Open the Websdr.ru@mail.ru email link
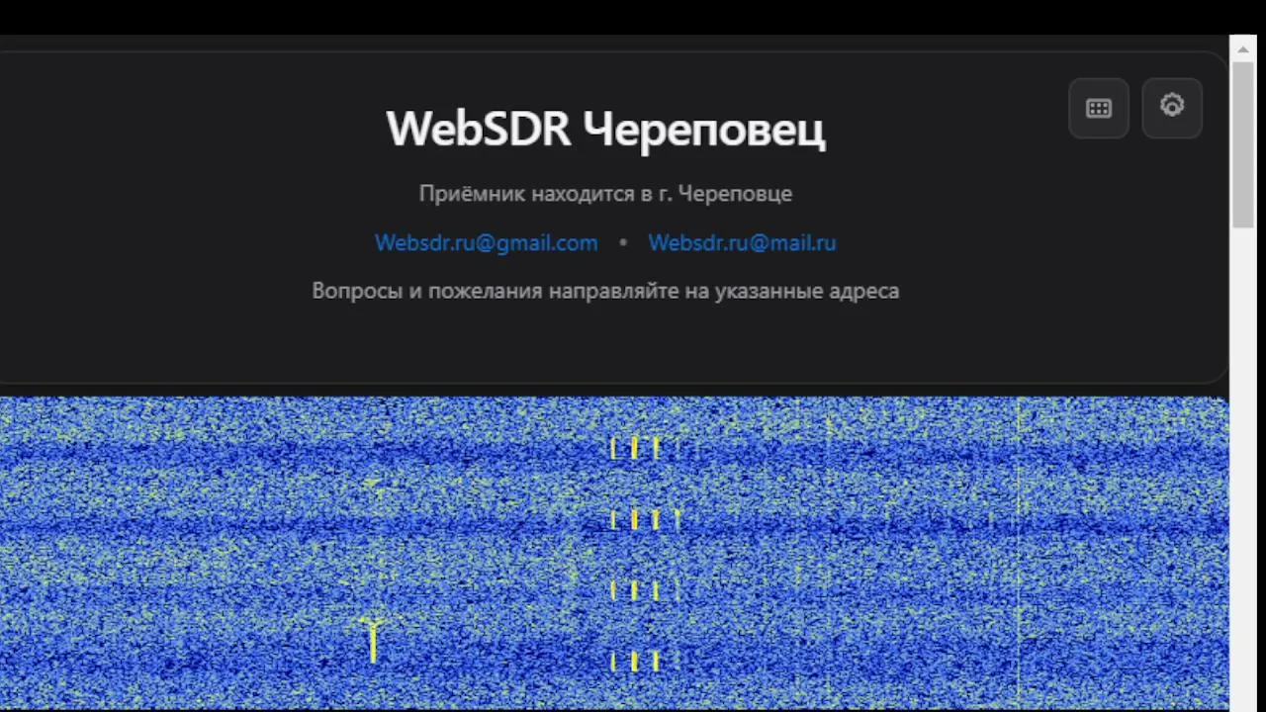The width and height of the screenshot is (1266, 712). 742,242
